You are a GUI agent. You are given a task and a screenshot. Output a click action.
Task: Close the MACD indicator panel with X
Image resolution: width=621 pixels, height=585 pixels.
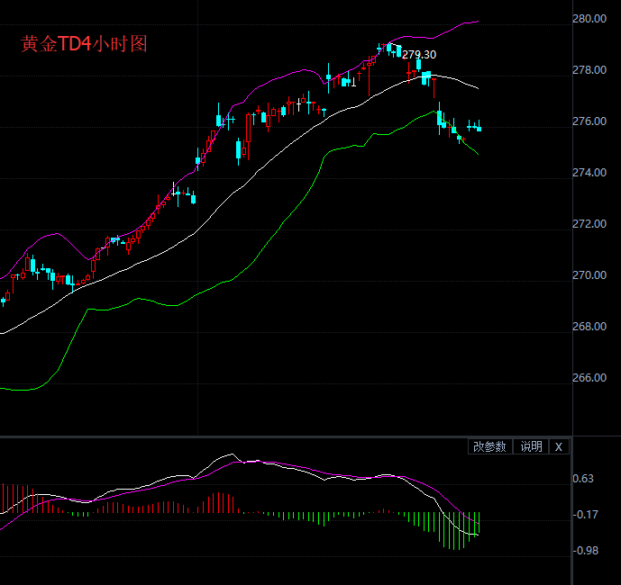pyautogui.click(x=558, y=446)
